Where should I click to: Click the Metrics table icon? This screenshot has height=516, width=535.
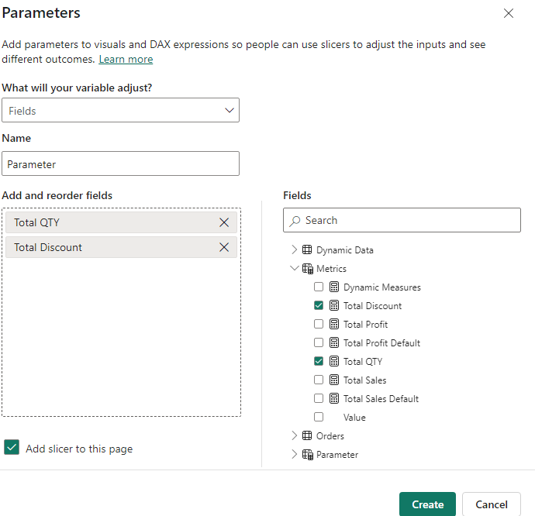click(x=307, y=269)
